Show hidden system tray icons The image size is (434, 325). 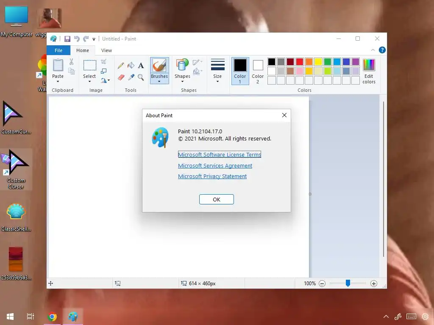386,317
